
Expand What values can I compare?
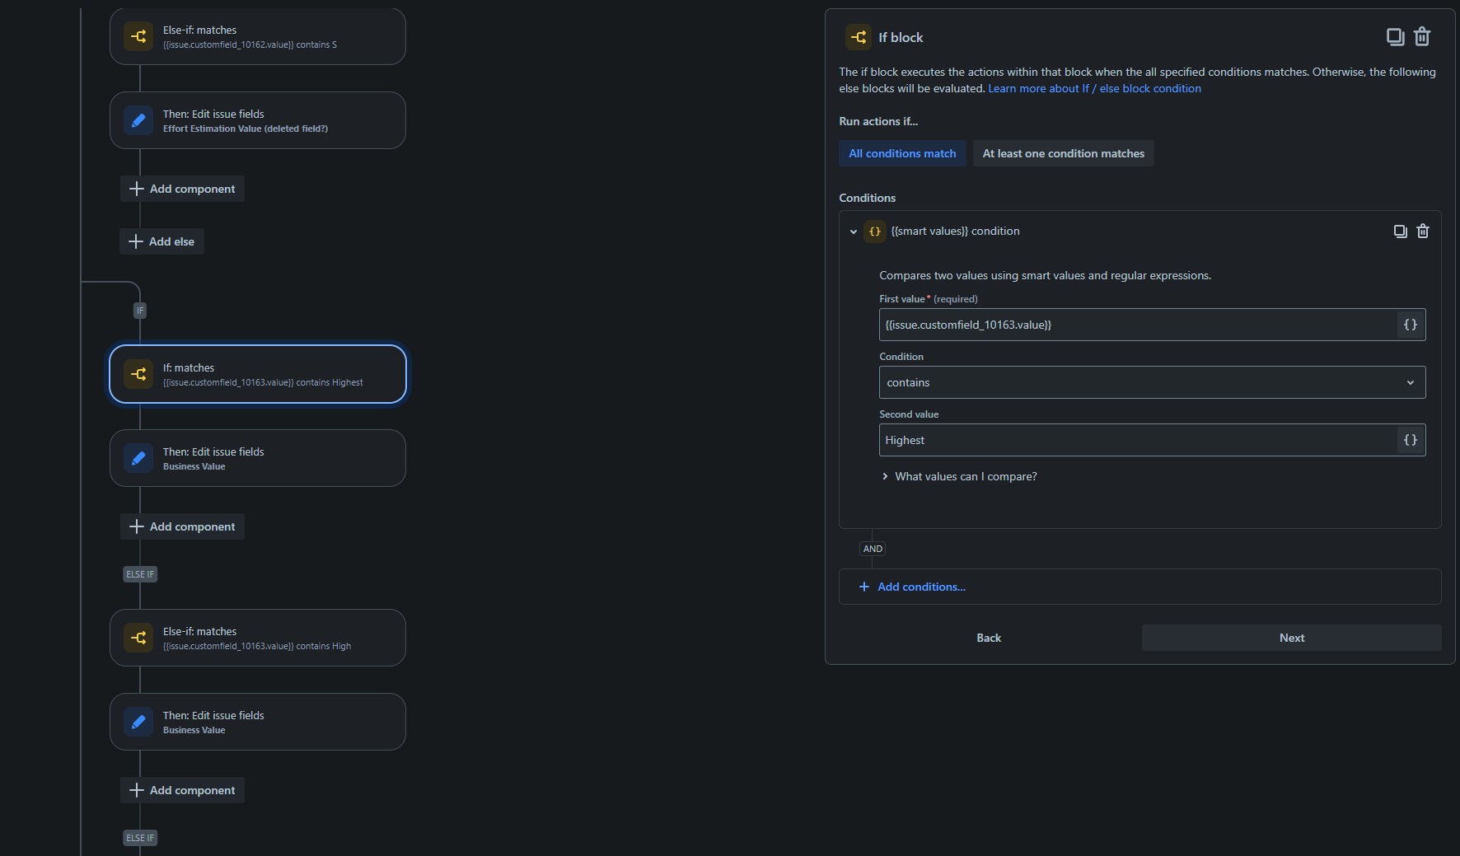(x=959, y=476)
